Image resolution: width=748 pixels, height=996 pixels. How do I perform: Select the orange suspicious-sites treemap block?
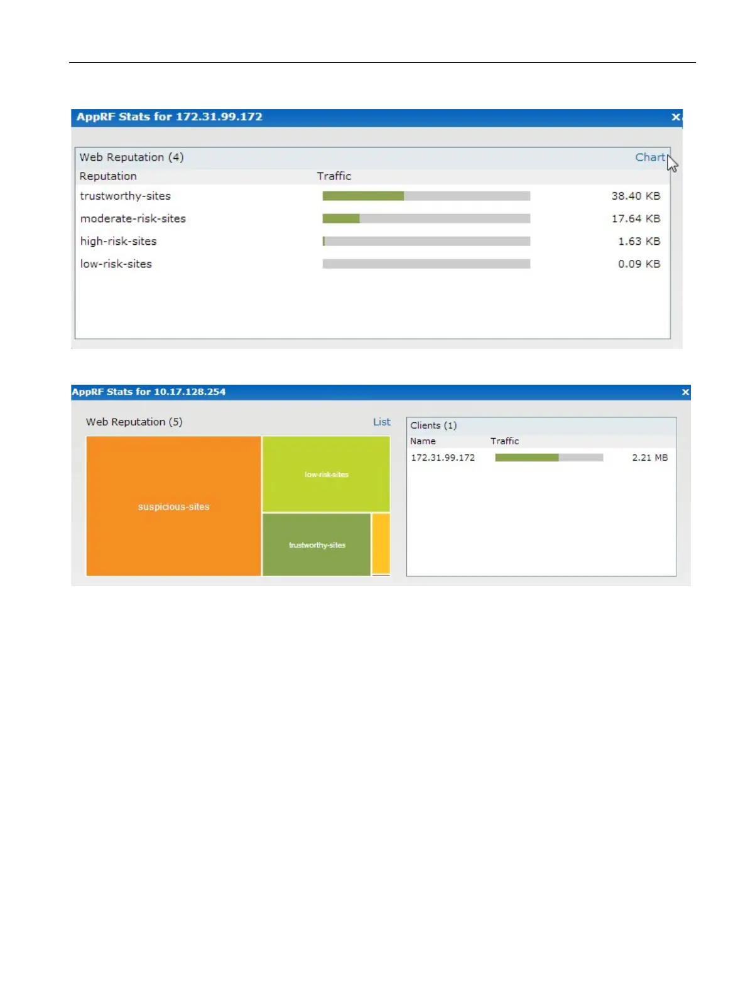[173, 506]
